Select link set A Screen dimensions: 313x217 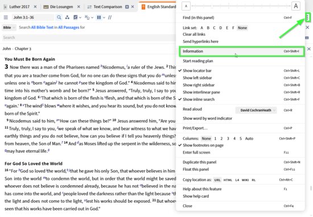pos(202,28)
